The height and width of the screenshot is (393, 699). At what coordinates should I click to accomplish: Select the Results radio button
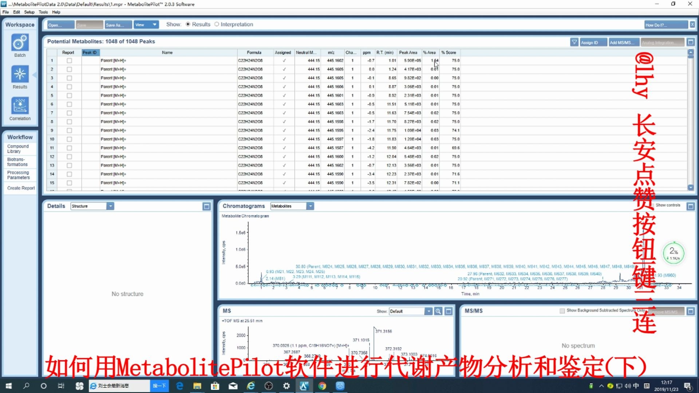[x=188, y=24]
